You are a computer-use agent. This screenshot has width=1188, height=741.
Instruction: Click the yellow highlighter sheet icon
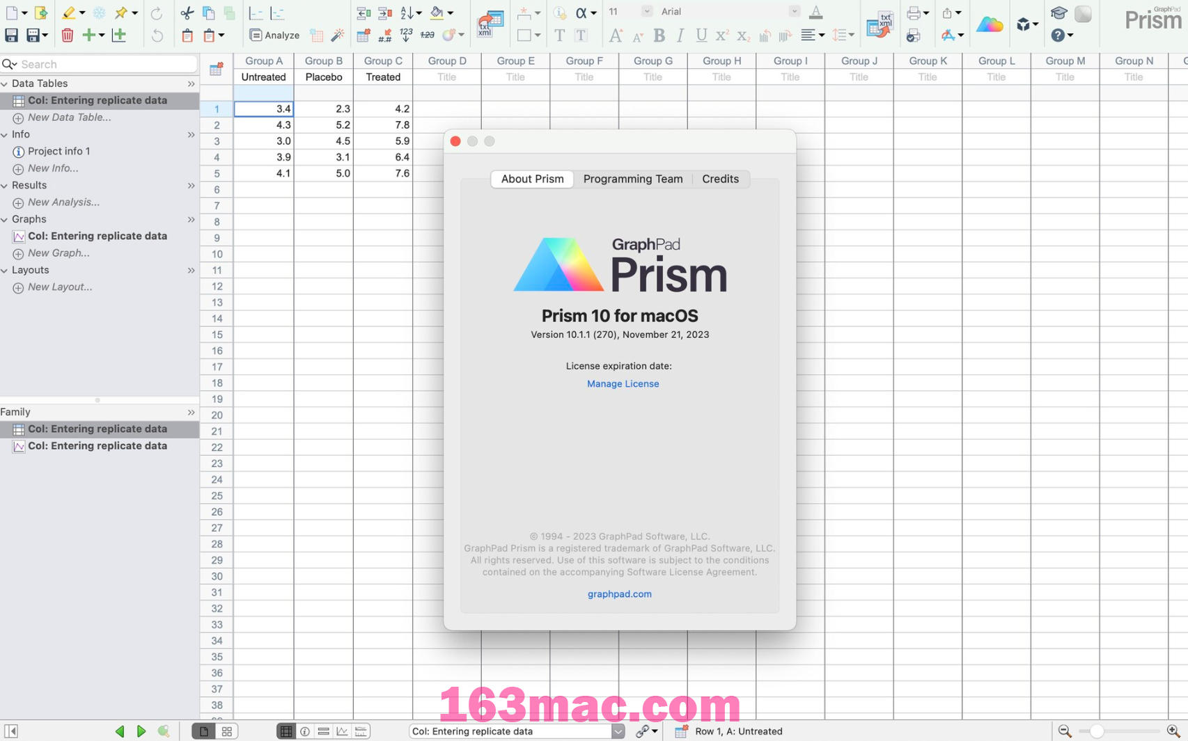68,13
